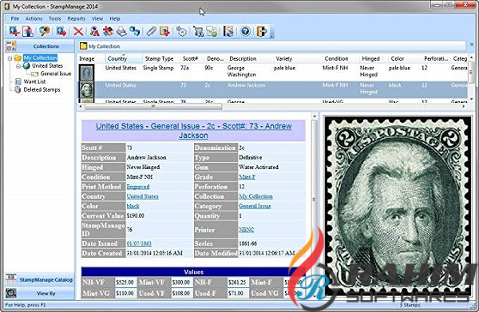Viewport: 479px width, 312px height.
Task: Click the magnifying glass search icon
Action: click(45, 31)
